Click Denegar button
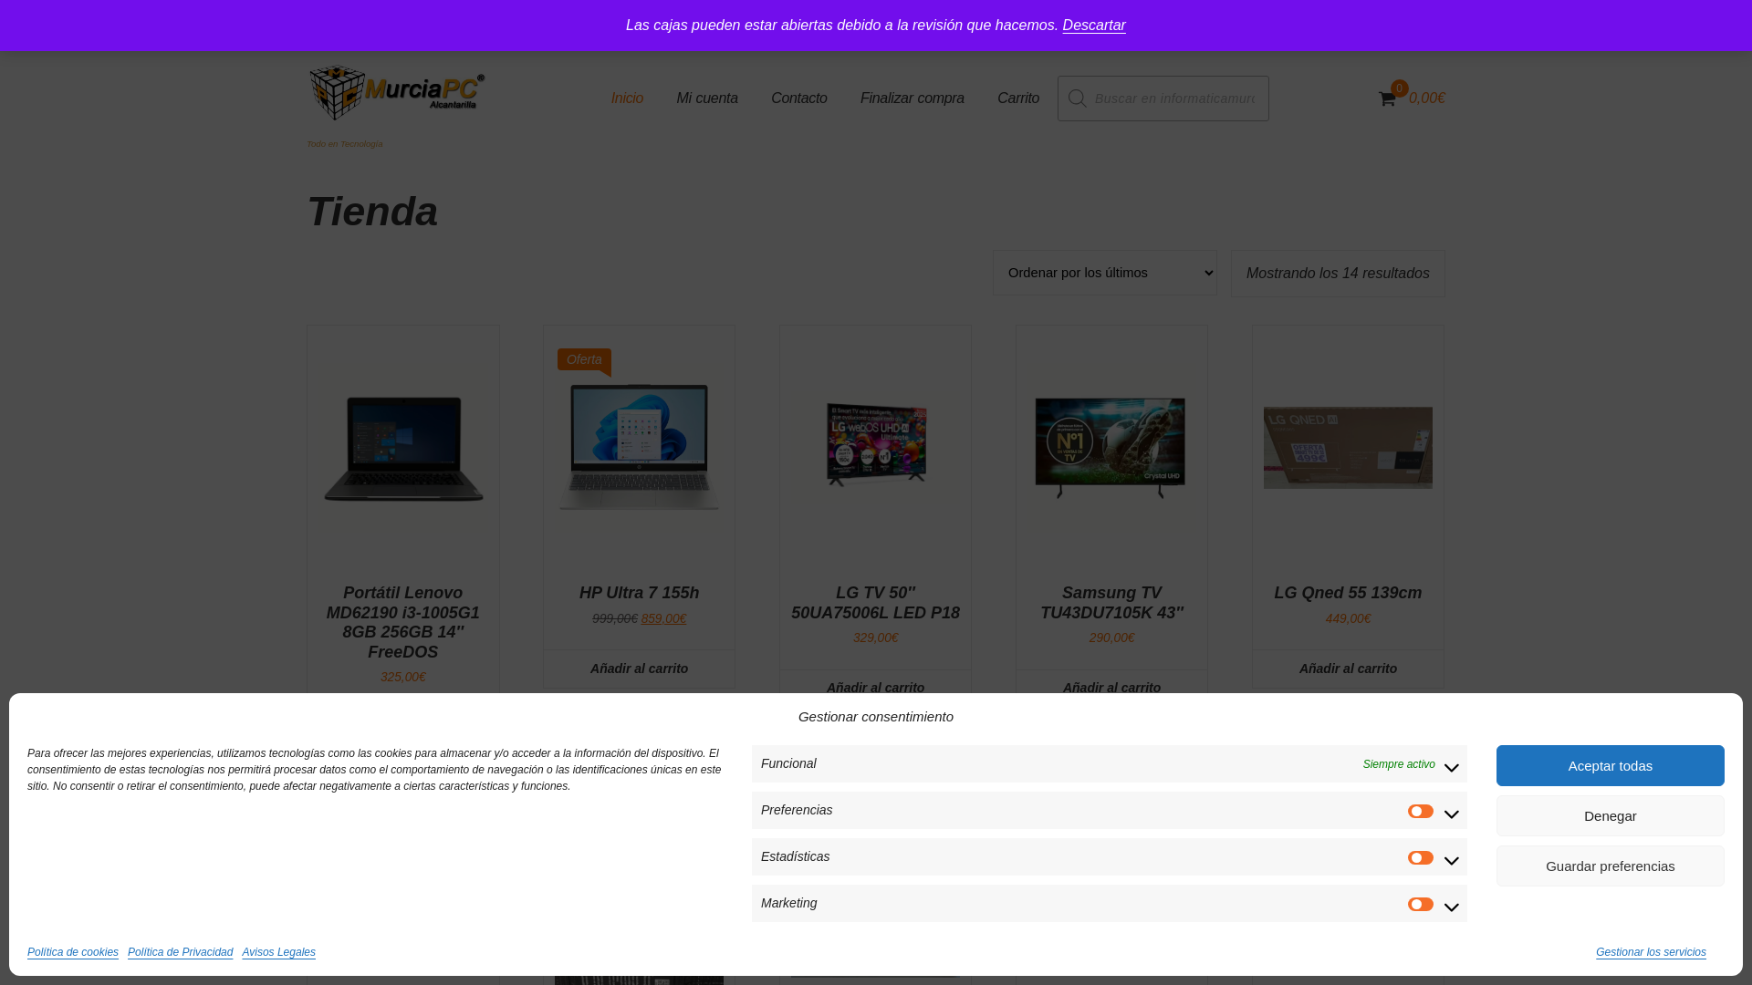1752x985 pixels. point(1611,815)
